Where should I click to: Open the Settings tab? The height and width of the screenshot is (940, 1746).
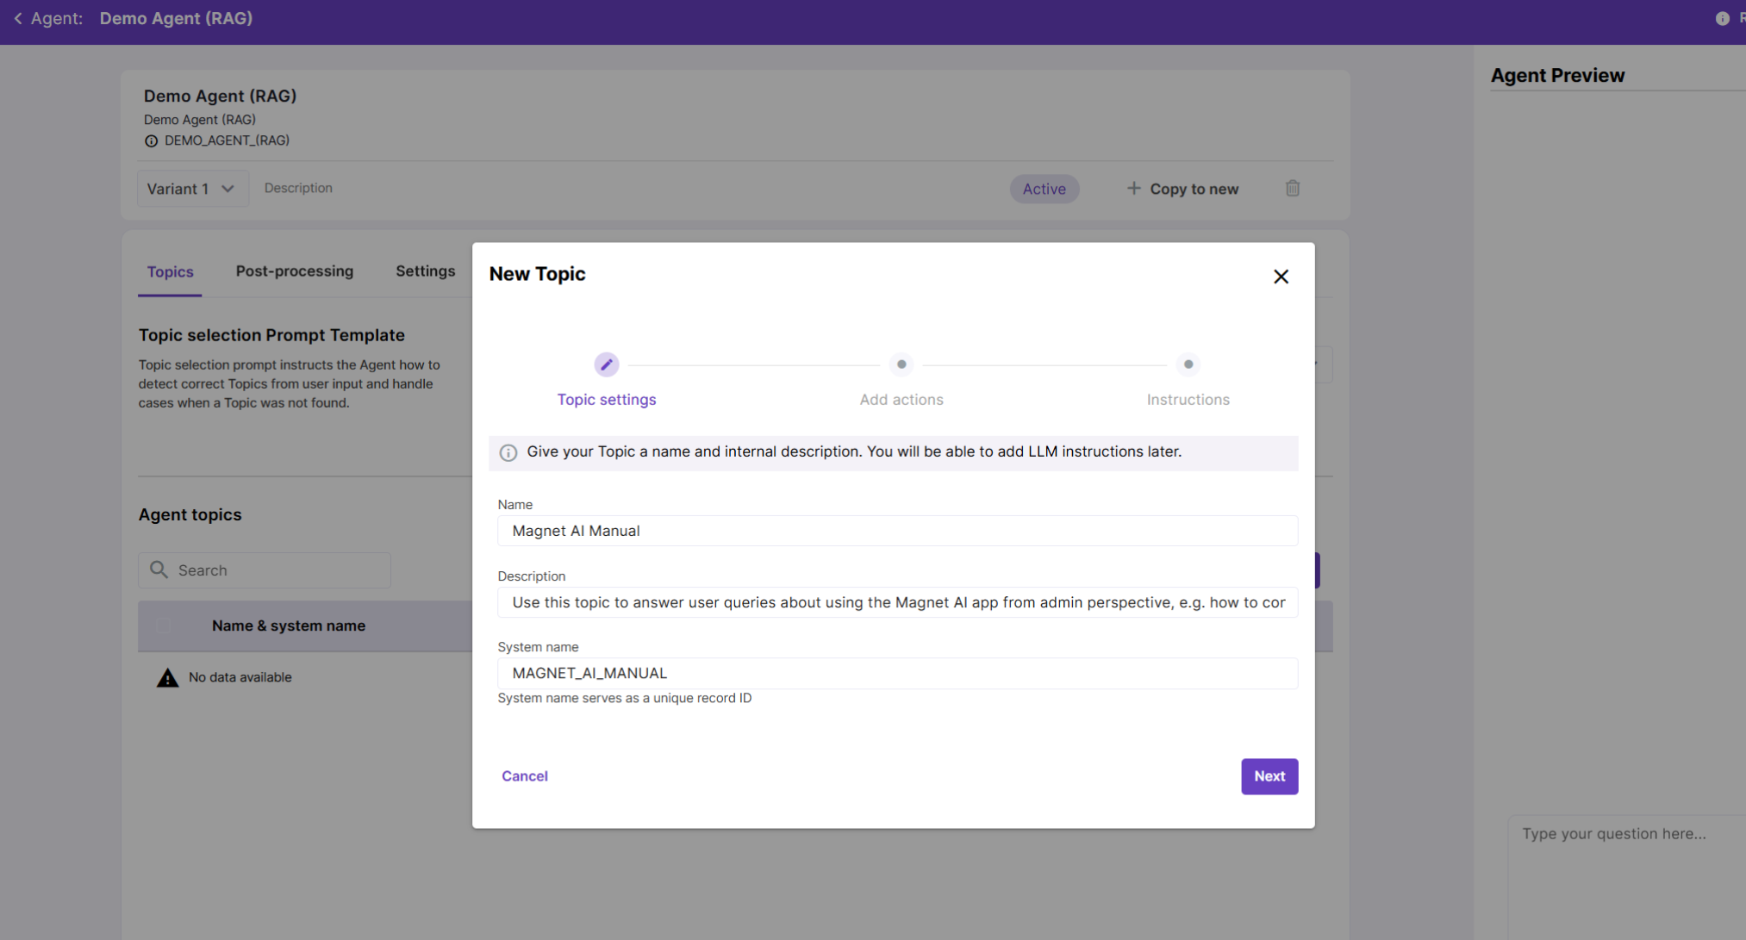pos(425,271)
